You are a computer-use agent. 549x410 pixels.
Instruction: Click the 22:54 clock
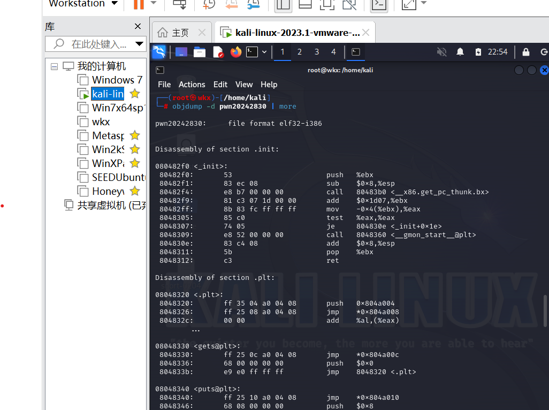[498, 52]
